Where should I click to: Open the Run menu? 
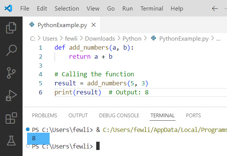tap(127, 9)
